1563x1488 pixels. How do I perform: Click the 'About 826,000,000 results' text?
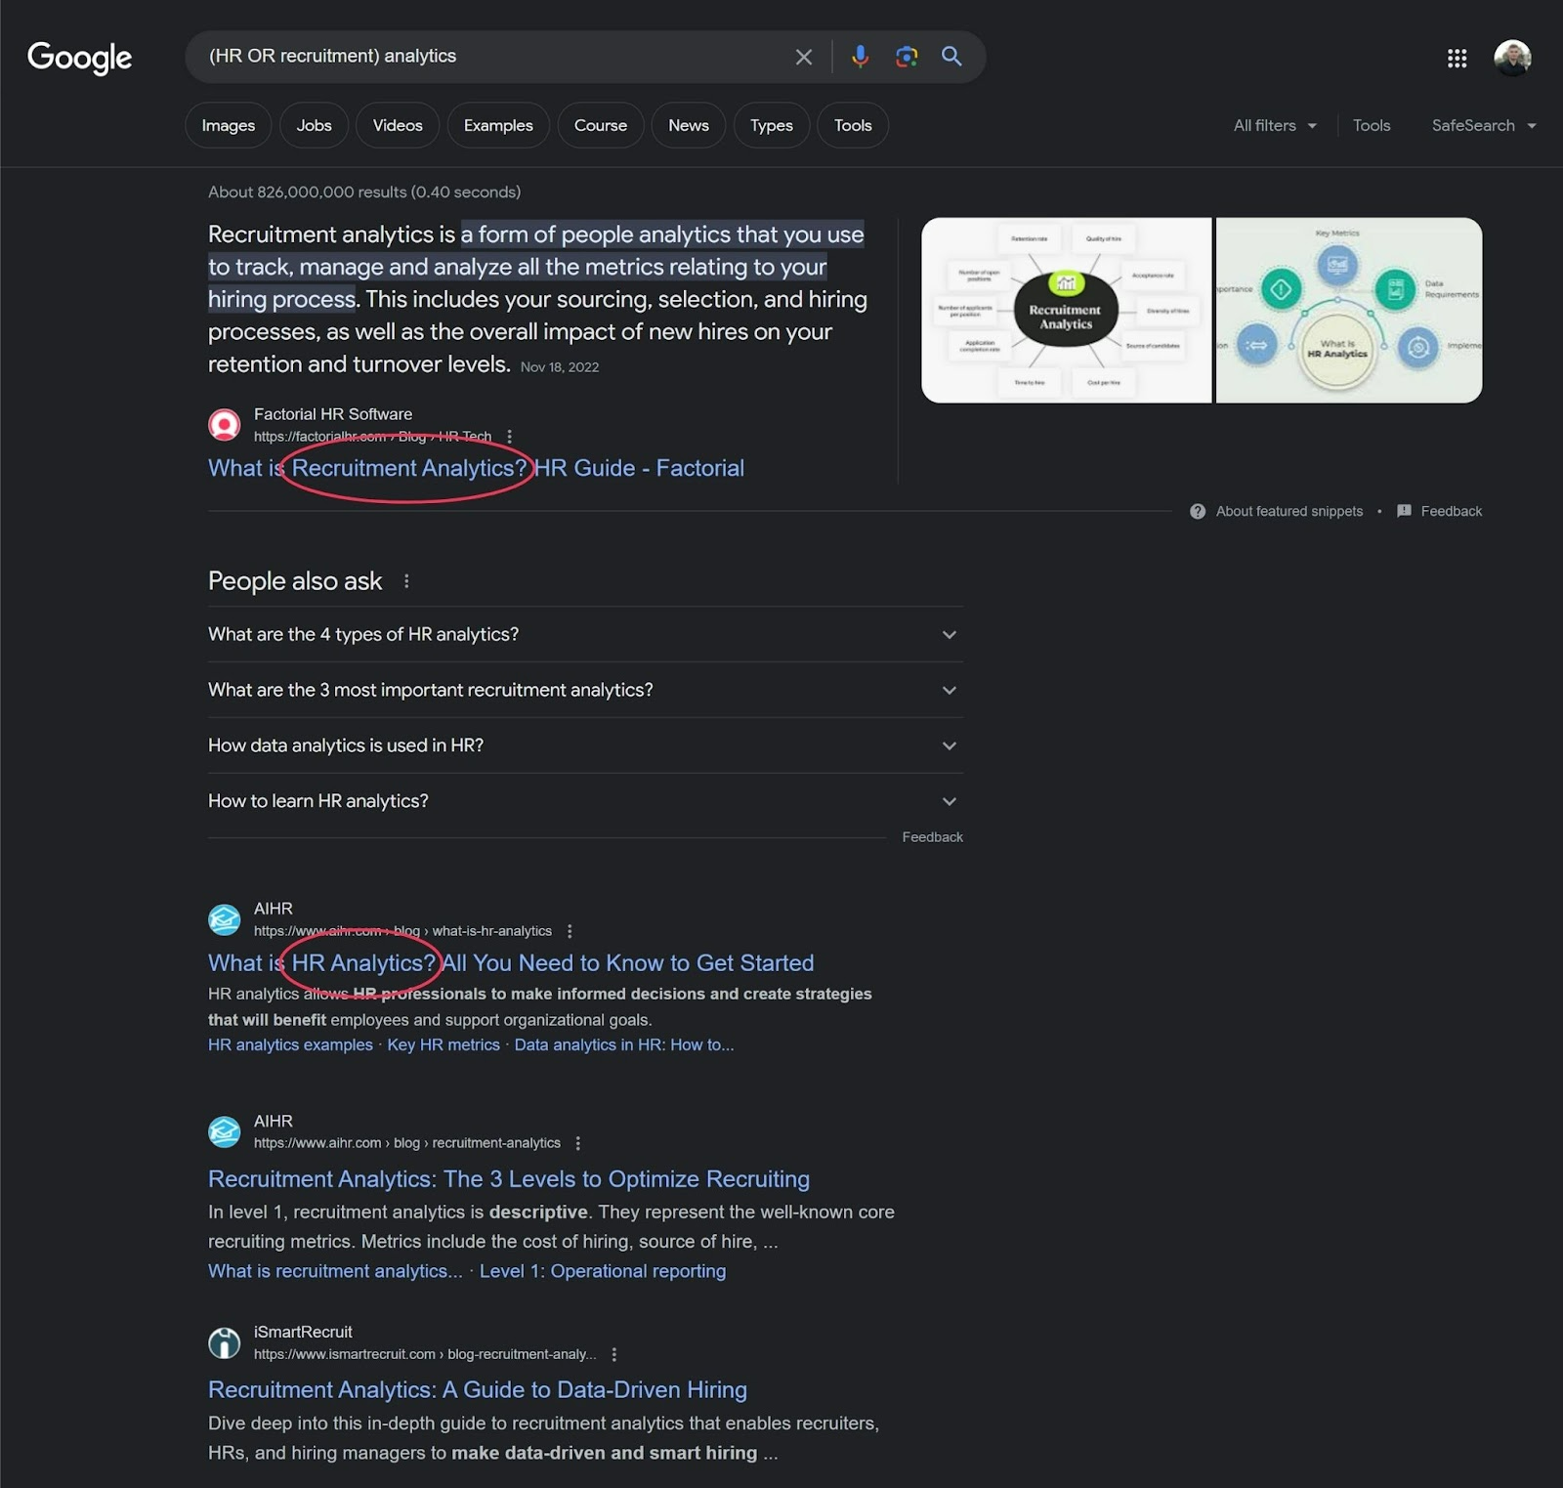(364, 192)
